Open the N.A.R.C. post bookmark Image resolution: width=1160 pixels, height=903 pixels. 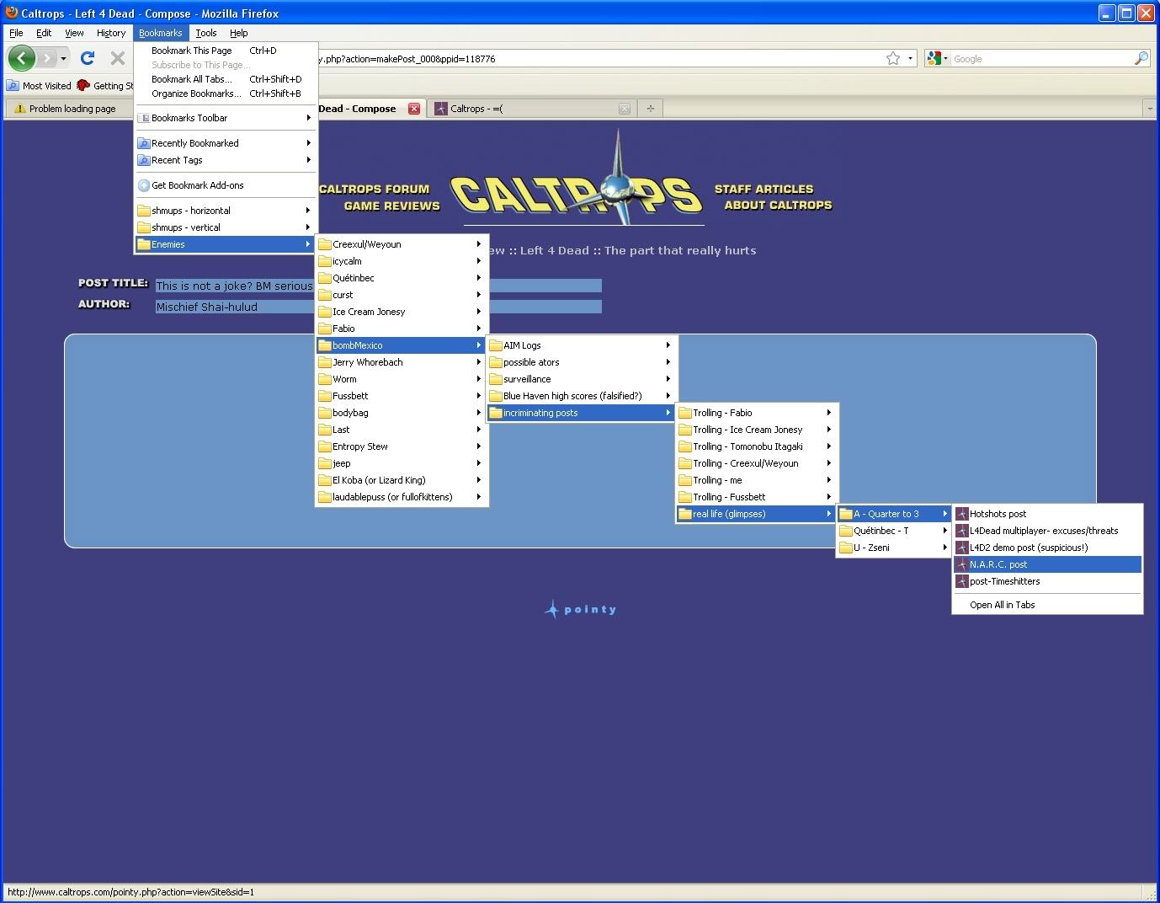pyautogui.click(x=998, y=564)
